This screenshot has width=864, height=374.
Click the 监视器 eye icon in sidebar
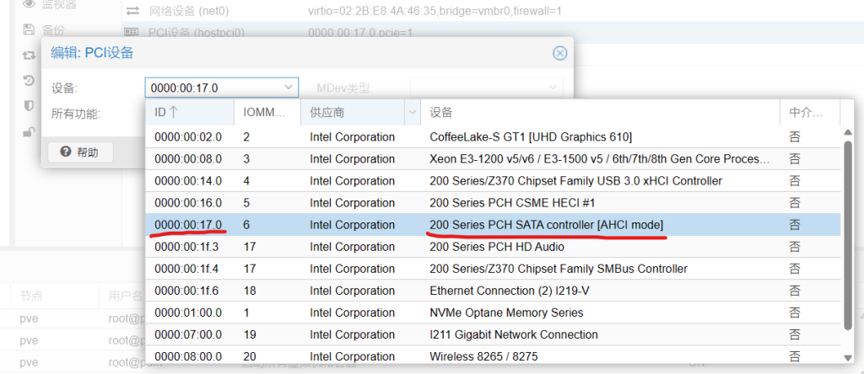pyautogui.click(x=29, y=5)
